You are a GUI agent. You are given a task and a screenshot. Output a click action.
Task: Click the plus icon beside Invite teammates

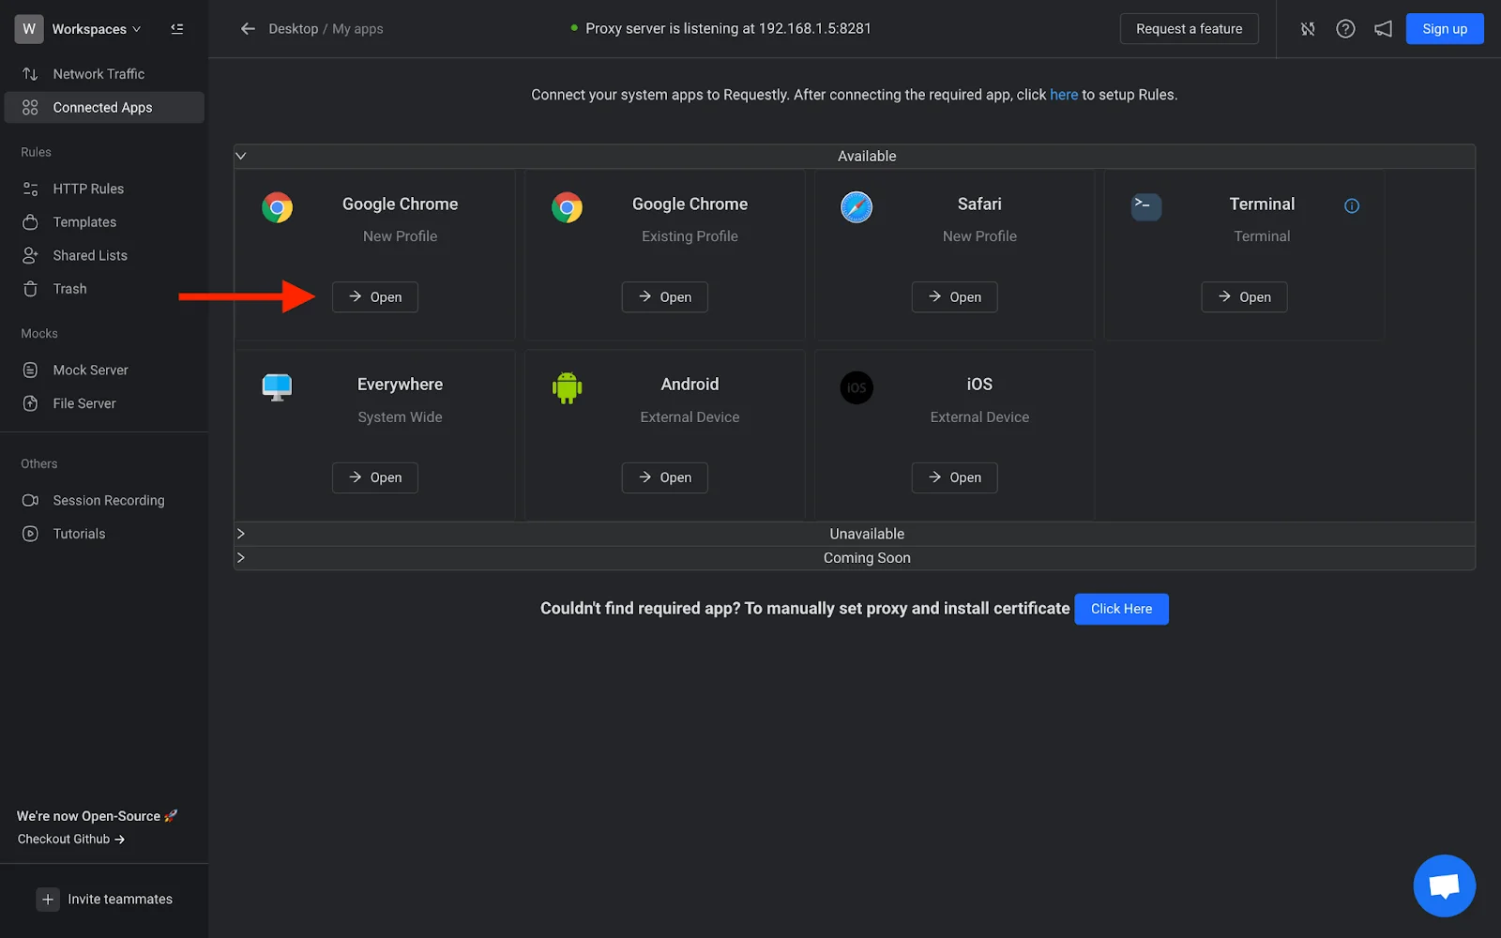coord(48,900)
